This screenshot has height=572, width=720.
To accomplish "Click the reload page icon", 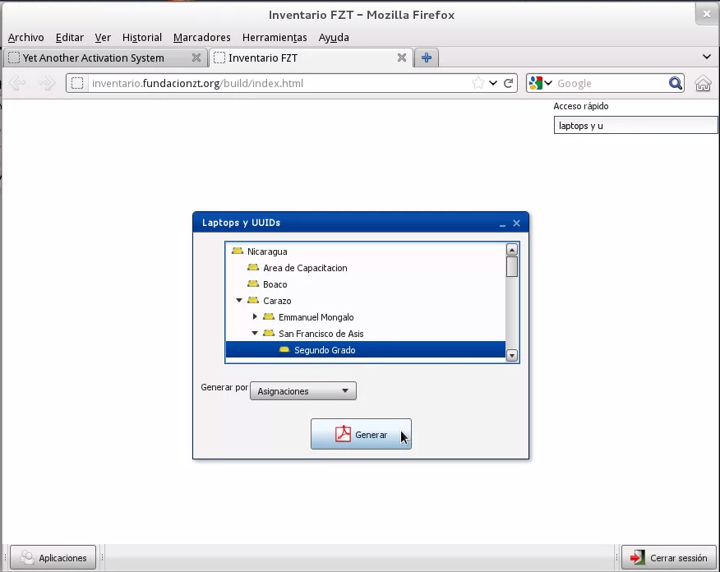I will 509,83.
